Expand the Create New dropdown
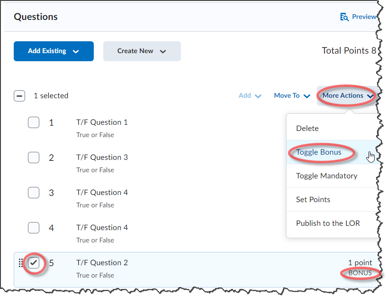386x297 pixels. point(142,51)
